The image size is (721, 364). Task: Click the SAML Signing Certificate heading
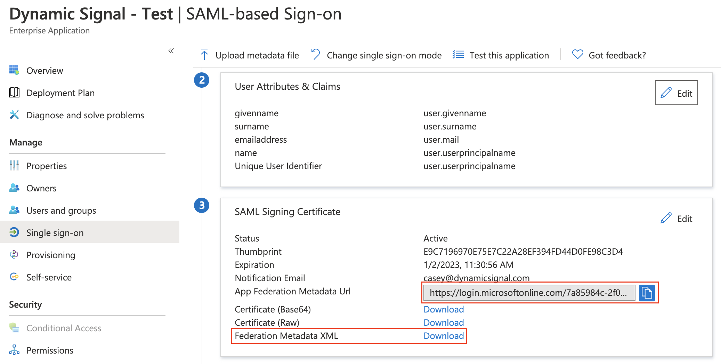pyautogui.click(x=287, y=212)
